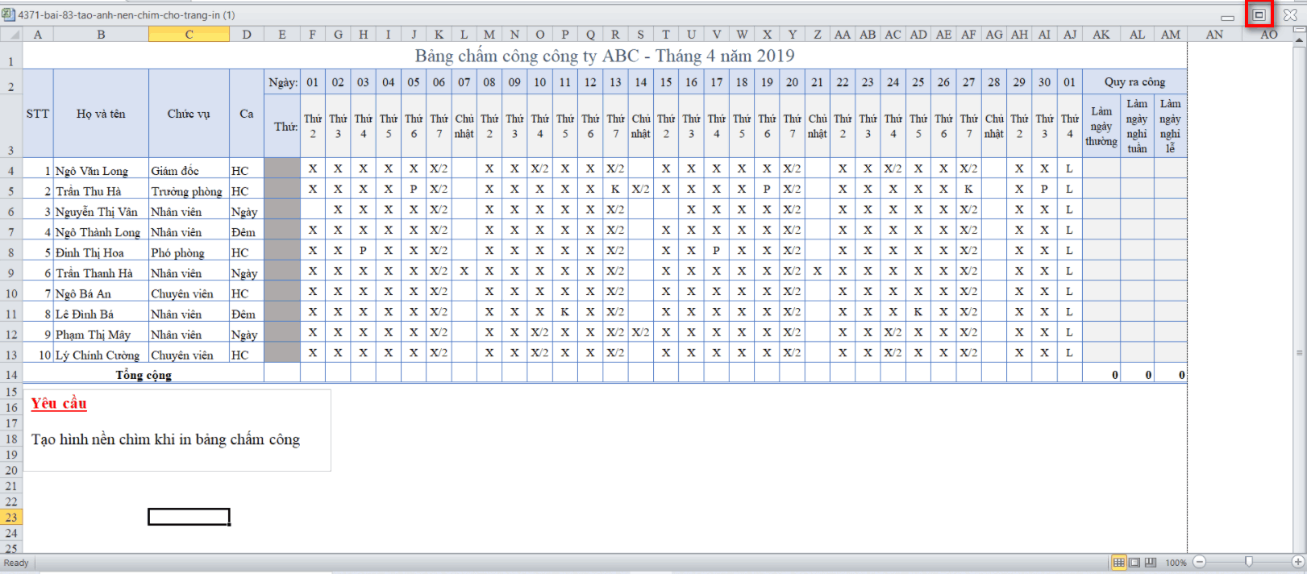The height and width of the screenshot is (574, 1307).
Task: Click the day 15 date header cell
Action: pos(666,82)
